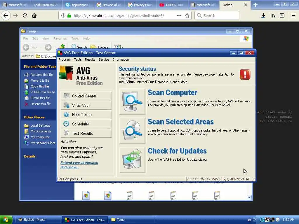Click the browser Back arrow button
This screenshot has height=224, width=299.
point(6,16)
